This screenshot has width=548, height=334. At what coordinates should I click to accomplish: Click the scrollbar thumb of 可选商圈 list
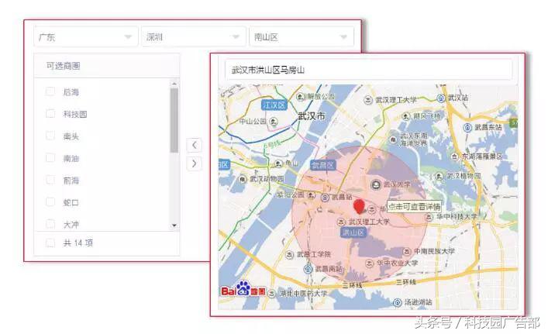pos(174,120)
